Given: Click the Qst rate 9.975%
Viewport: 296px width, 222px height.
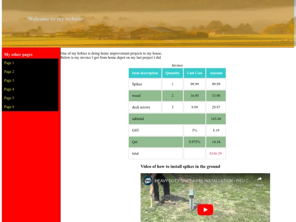Looking at the screenshot, I should pyautogui.click(x=195, y=142).
